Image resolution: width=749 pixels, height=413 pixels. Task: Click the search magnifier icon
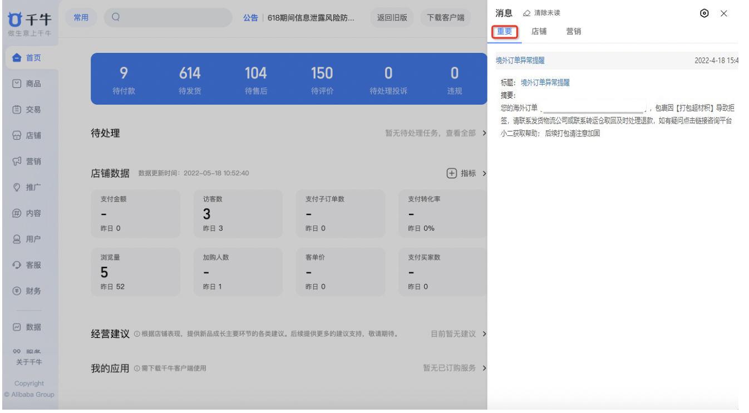[x=116, y=17]
